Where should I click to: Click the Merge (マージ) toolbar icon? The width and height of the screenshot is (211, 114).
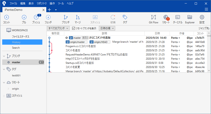78,17
